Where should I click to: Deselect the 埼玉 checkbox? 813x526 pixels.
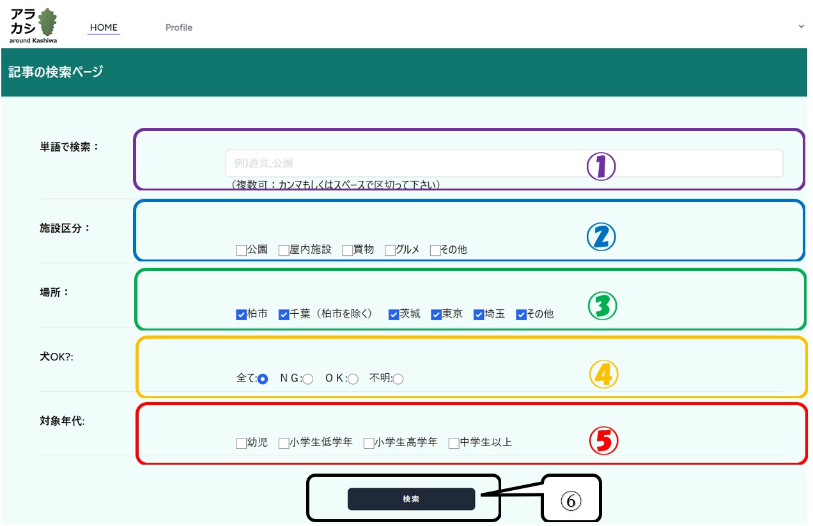coord(479,314)
